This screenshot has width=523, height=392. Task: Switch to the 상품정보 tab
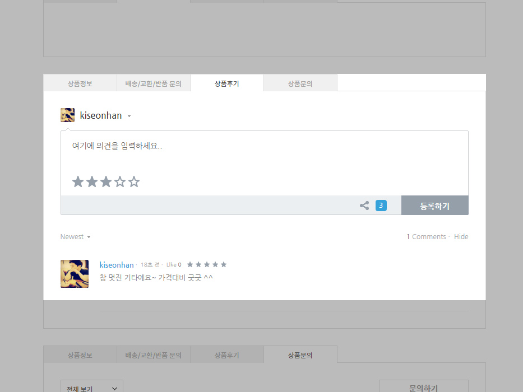pos(80,83)
